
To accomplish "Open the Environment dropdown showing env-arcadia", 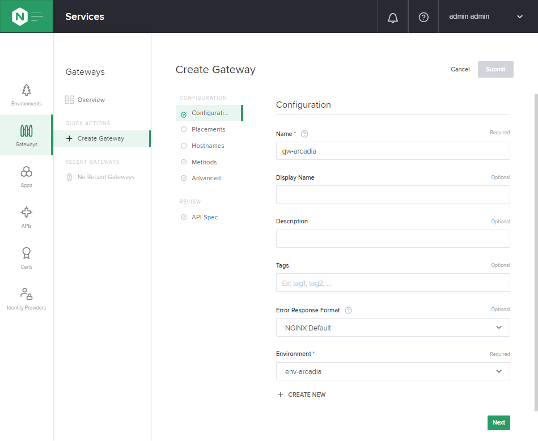I will pyautogui.click(x=393, y=371).
